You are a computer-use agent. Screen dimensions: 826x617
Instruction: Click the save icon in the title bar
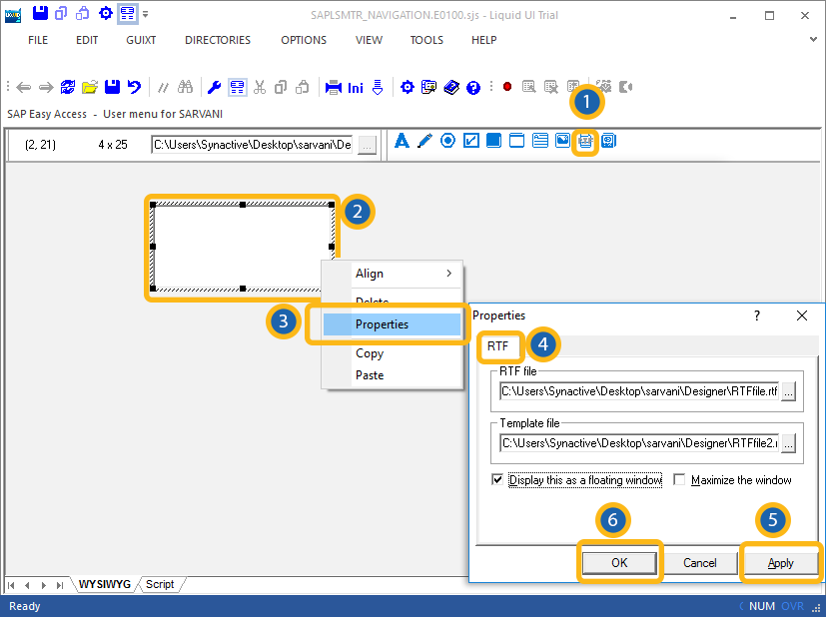pyautogui.click(x=41, y=13)
